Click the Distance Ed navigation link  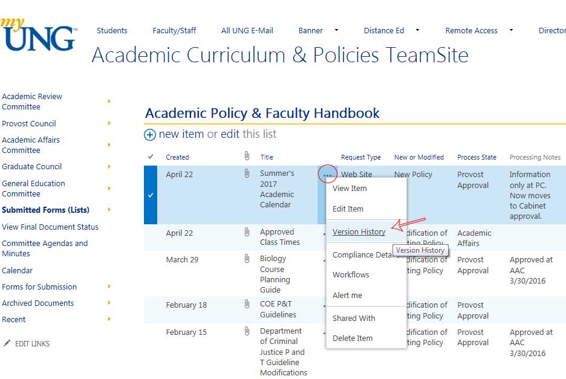[x=384, y=31]
